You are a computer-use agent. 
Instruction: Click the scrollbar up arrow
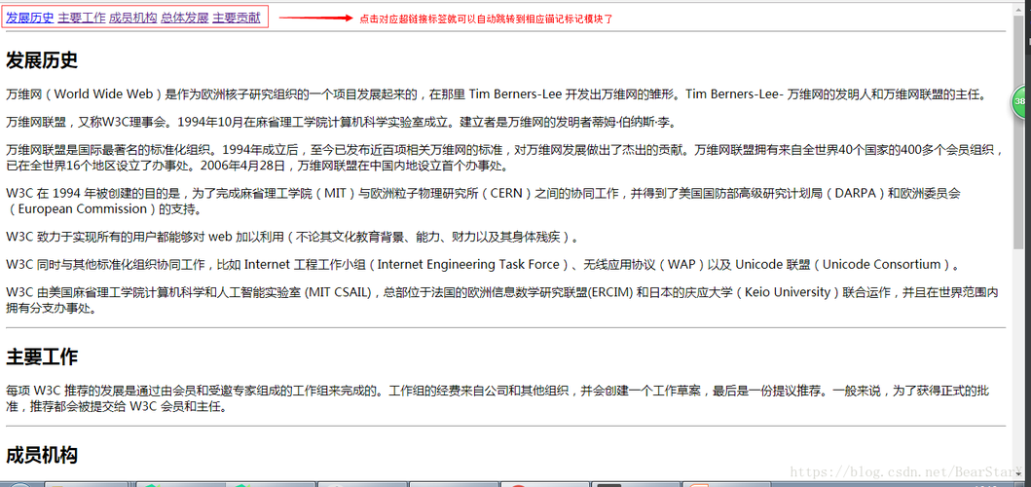coord(1018,7)
